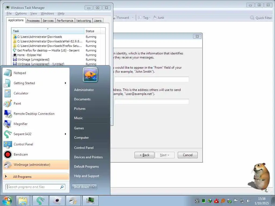275x206 pixels.
Task: Open Control Panel in left Start list
Action: tap(36, 144)
